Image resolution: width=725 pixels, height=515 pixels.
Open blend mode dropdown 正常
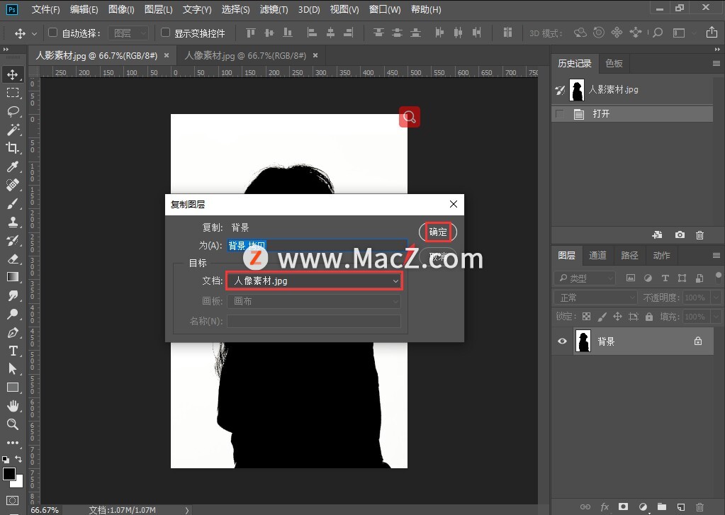click(x=595, y=298)
